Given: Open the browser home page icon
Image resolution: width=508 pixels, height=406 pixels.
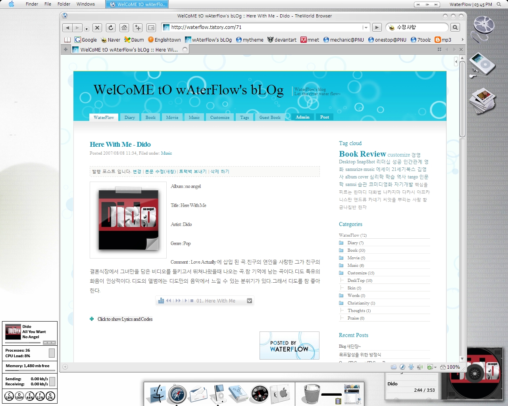Looking at the screenshot, I should tap(124, 28).
